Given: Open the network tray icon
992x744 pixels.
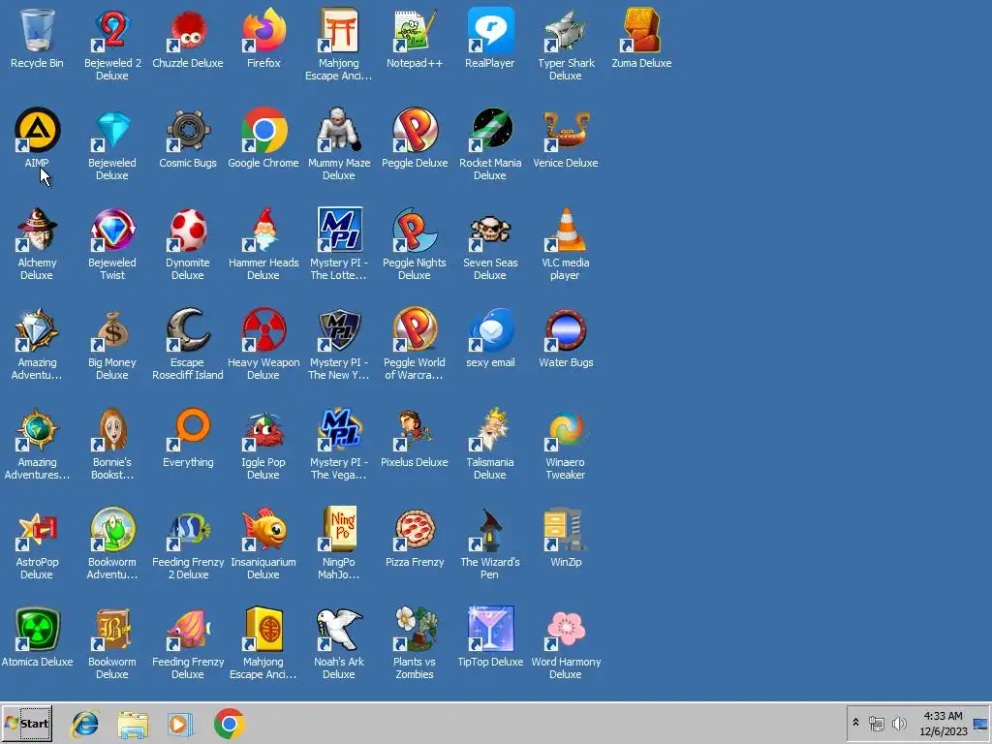Looking at the screenshot, I should click(876, 723).
